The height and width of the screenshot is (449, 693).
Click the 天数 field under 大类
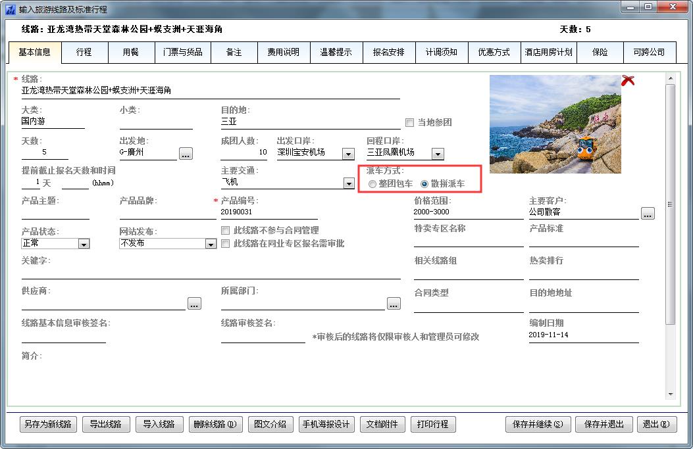(x=45, y=153)
